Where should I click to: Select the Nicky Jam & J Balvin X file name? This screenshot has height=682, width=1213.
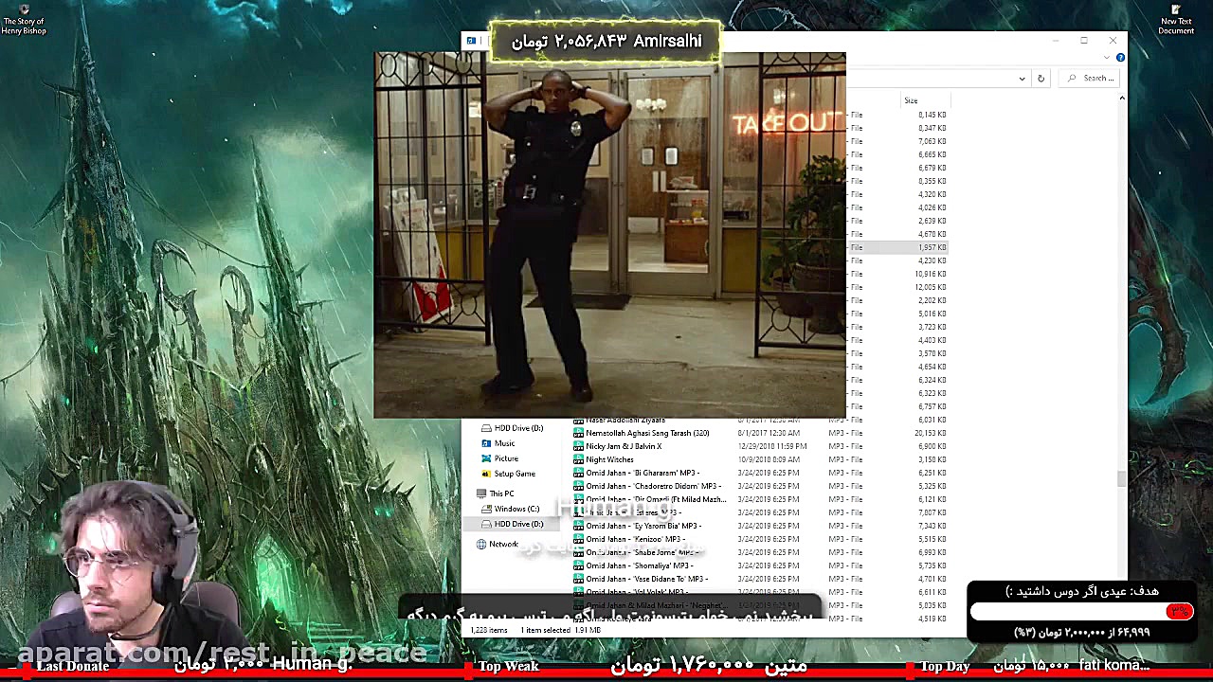(x=624, y=446)
